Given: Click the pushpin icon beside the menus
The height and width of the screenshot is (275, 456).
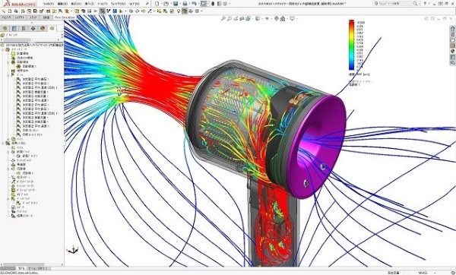Looking at the screenshot, I should [x=147, y=4].
